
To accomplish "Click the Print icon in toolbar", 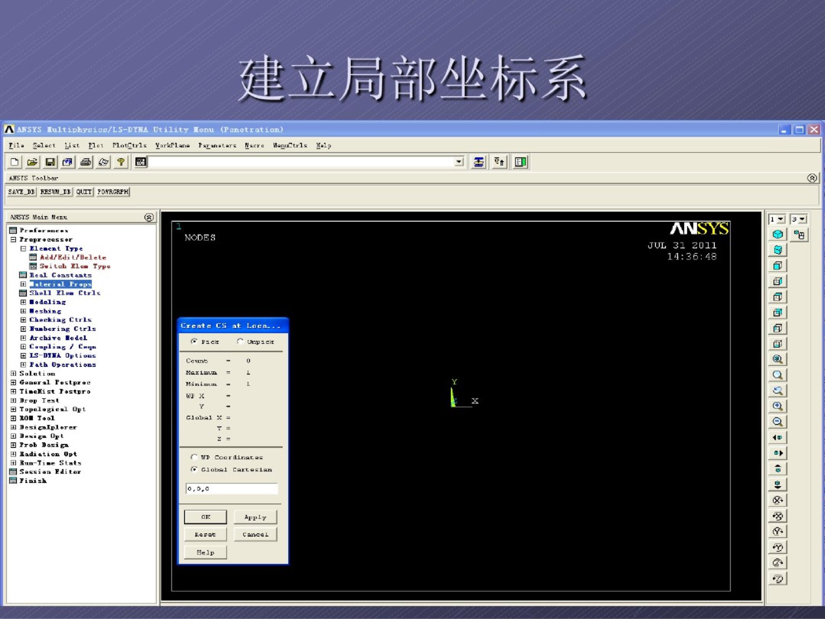I will (85, 162).
